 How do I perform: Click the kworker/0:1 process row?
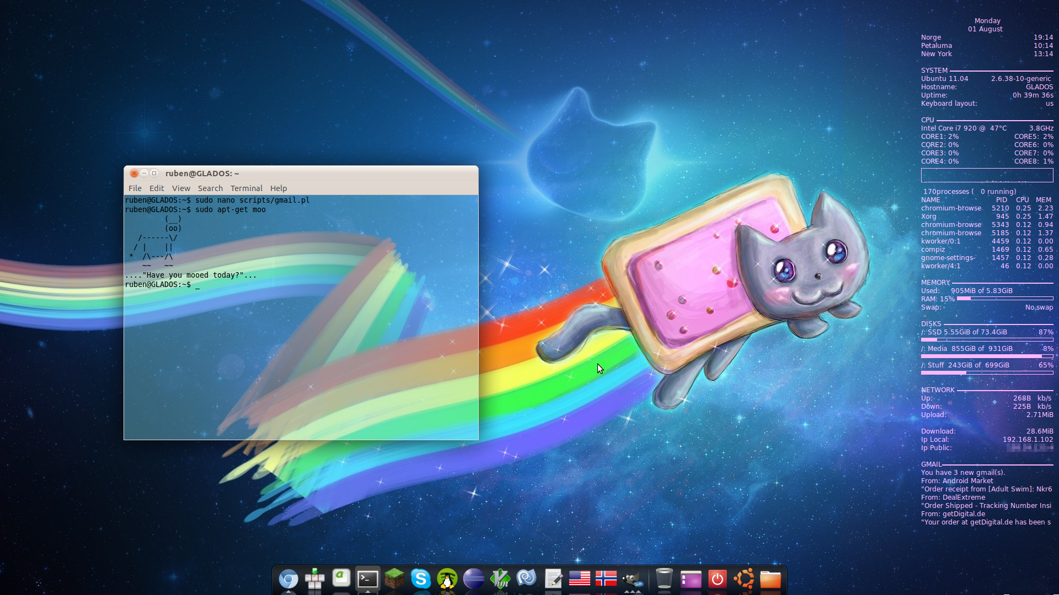point(987,241)
